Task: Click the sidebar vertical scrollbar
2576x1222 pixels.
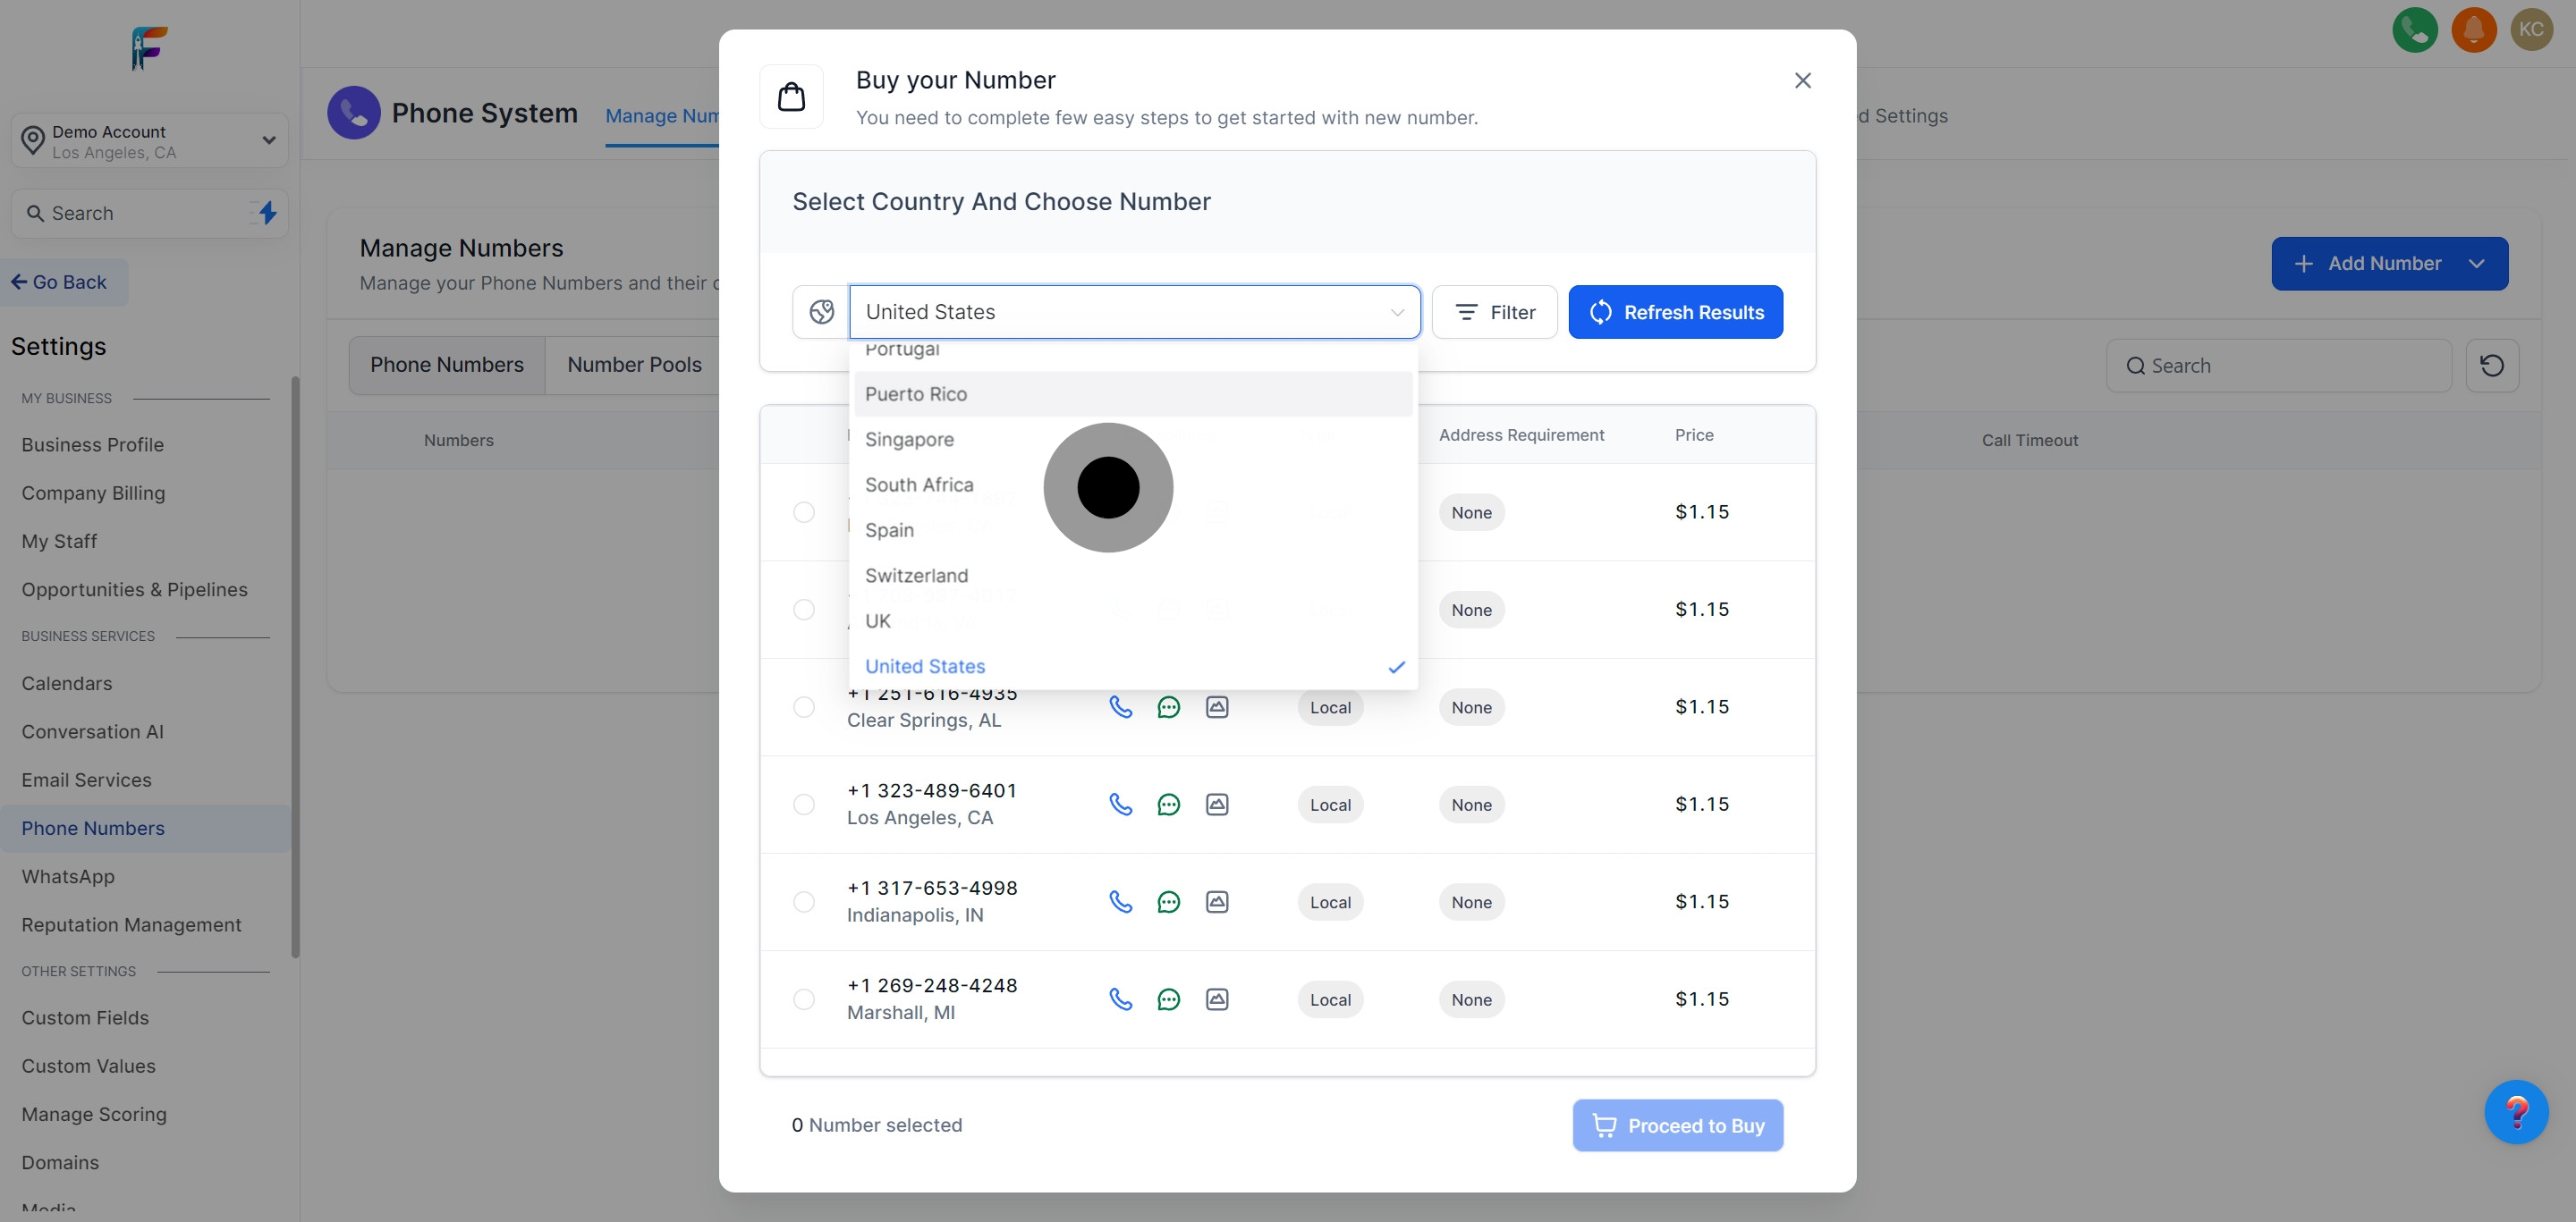Action: click(x=295, y=665)
